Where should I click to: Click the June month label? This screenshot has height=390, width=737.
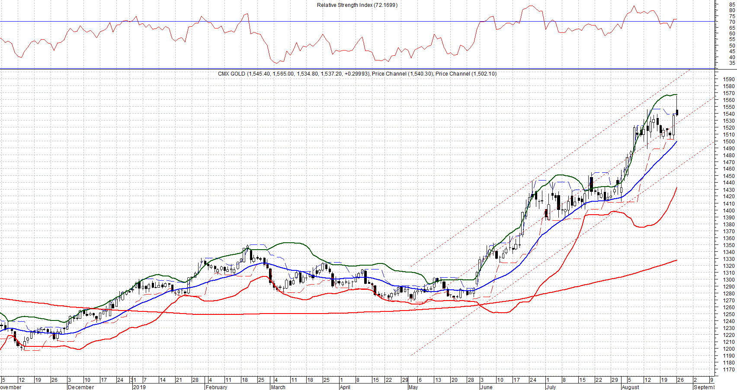pos(487,387)
